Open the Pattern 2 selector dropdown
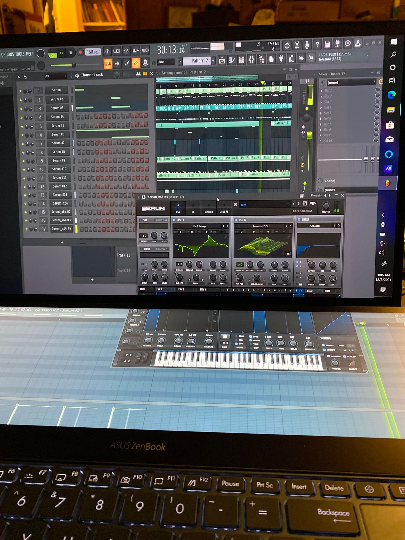405x540 pixels. coord(200,61)
